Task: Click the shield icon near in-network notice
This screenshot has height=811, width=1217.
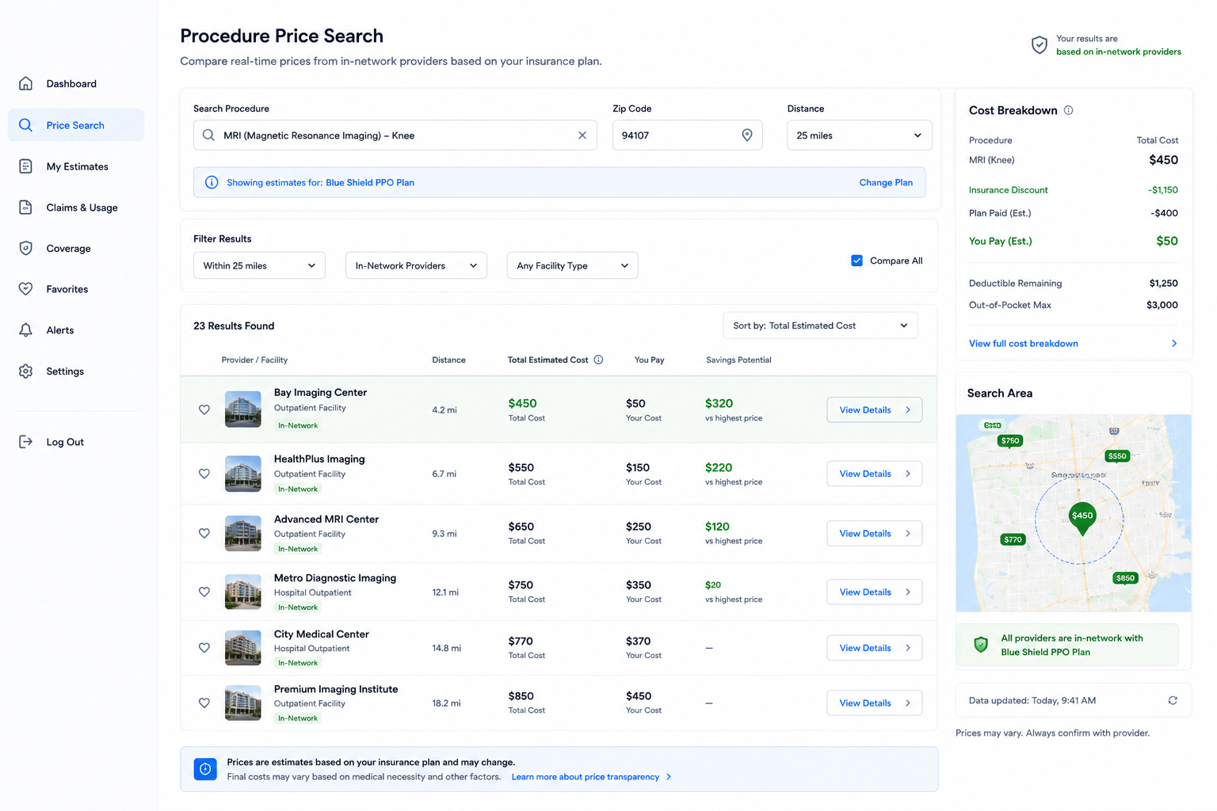Action: coord(1040,45)
